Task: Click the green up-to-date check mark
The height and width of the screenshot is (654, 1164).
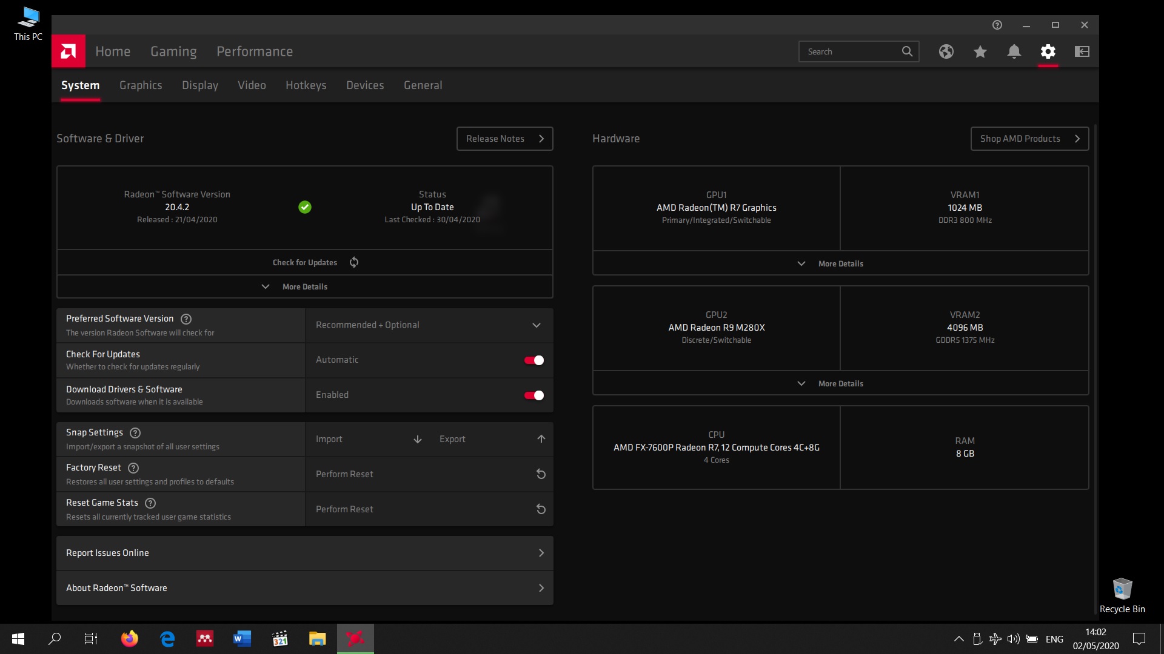Action: (305, 207)
